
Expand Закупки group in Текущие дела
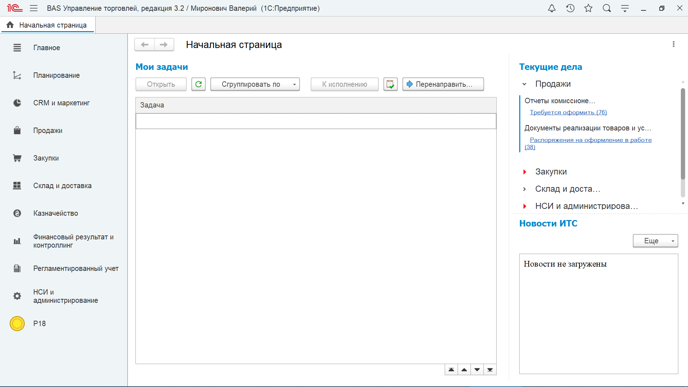tap(525, 172)
